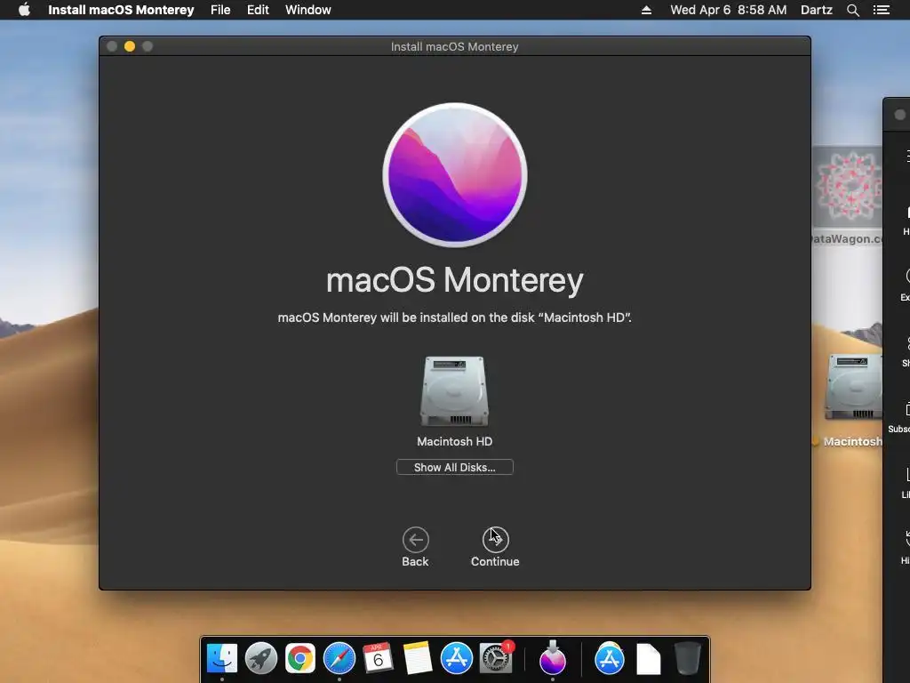This screenshot has height=683, width=910.
Task: Click the eject icon in menu bar
Action: click(x=647, y=10)
